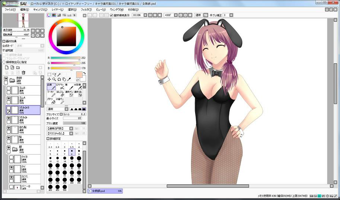Create a new layer folder
340x200 pixels.
18,67
